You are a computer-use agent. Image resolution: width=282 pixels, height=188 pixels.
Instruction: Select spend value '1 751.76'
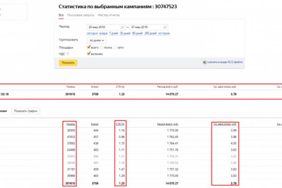coord(173,150)
